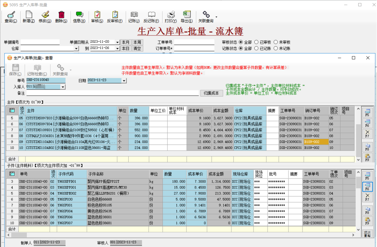Viewport: 377px width, 247px height.
Task: Click the 本周 button
Action: (137, 42)
